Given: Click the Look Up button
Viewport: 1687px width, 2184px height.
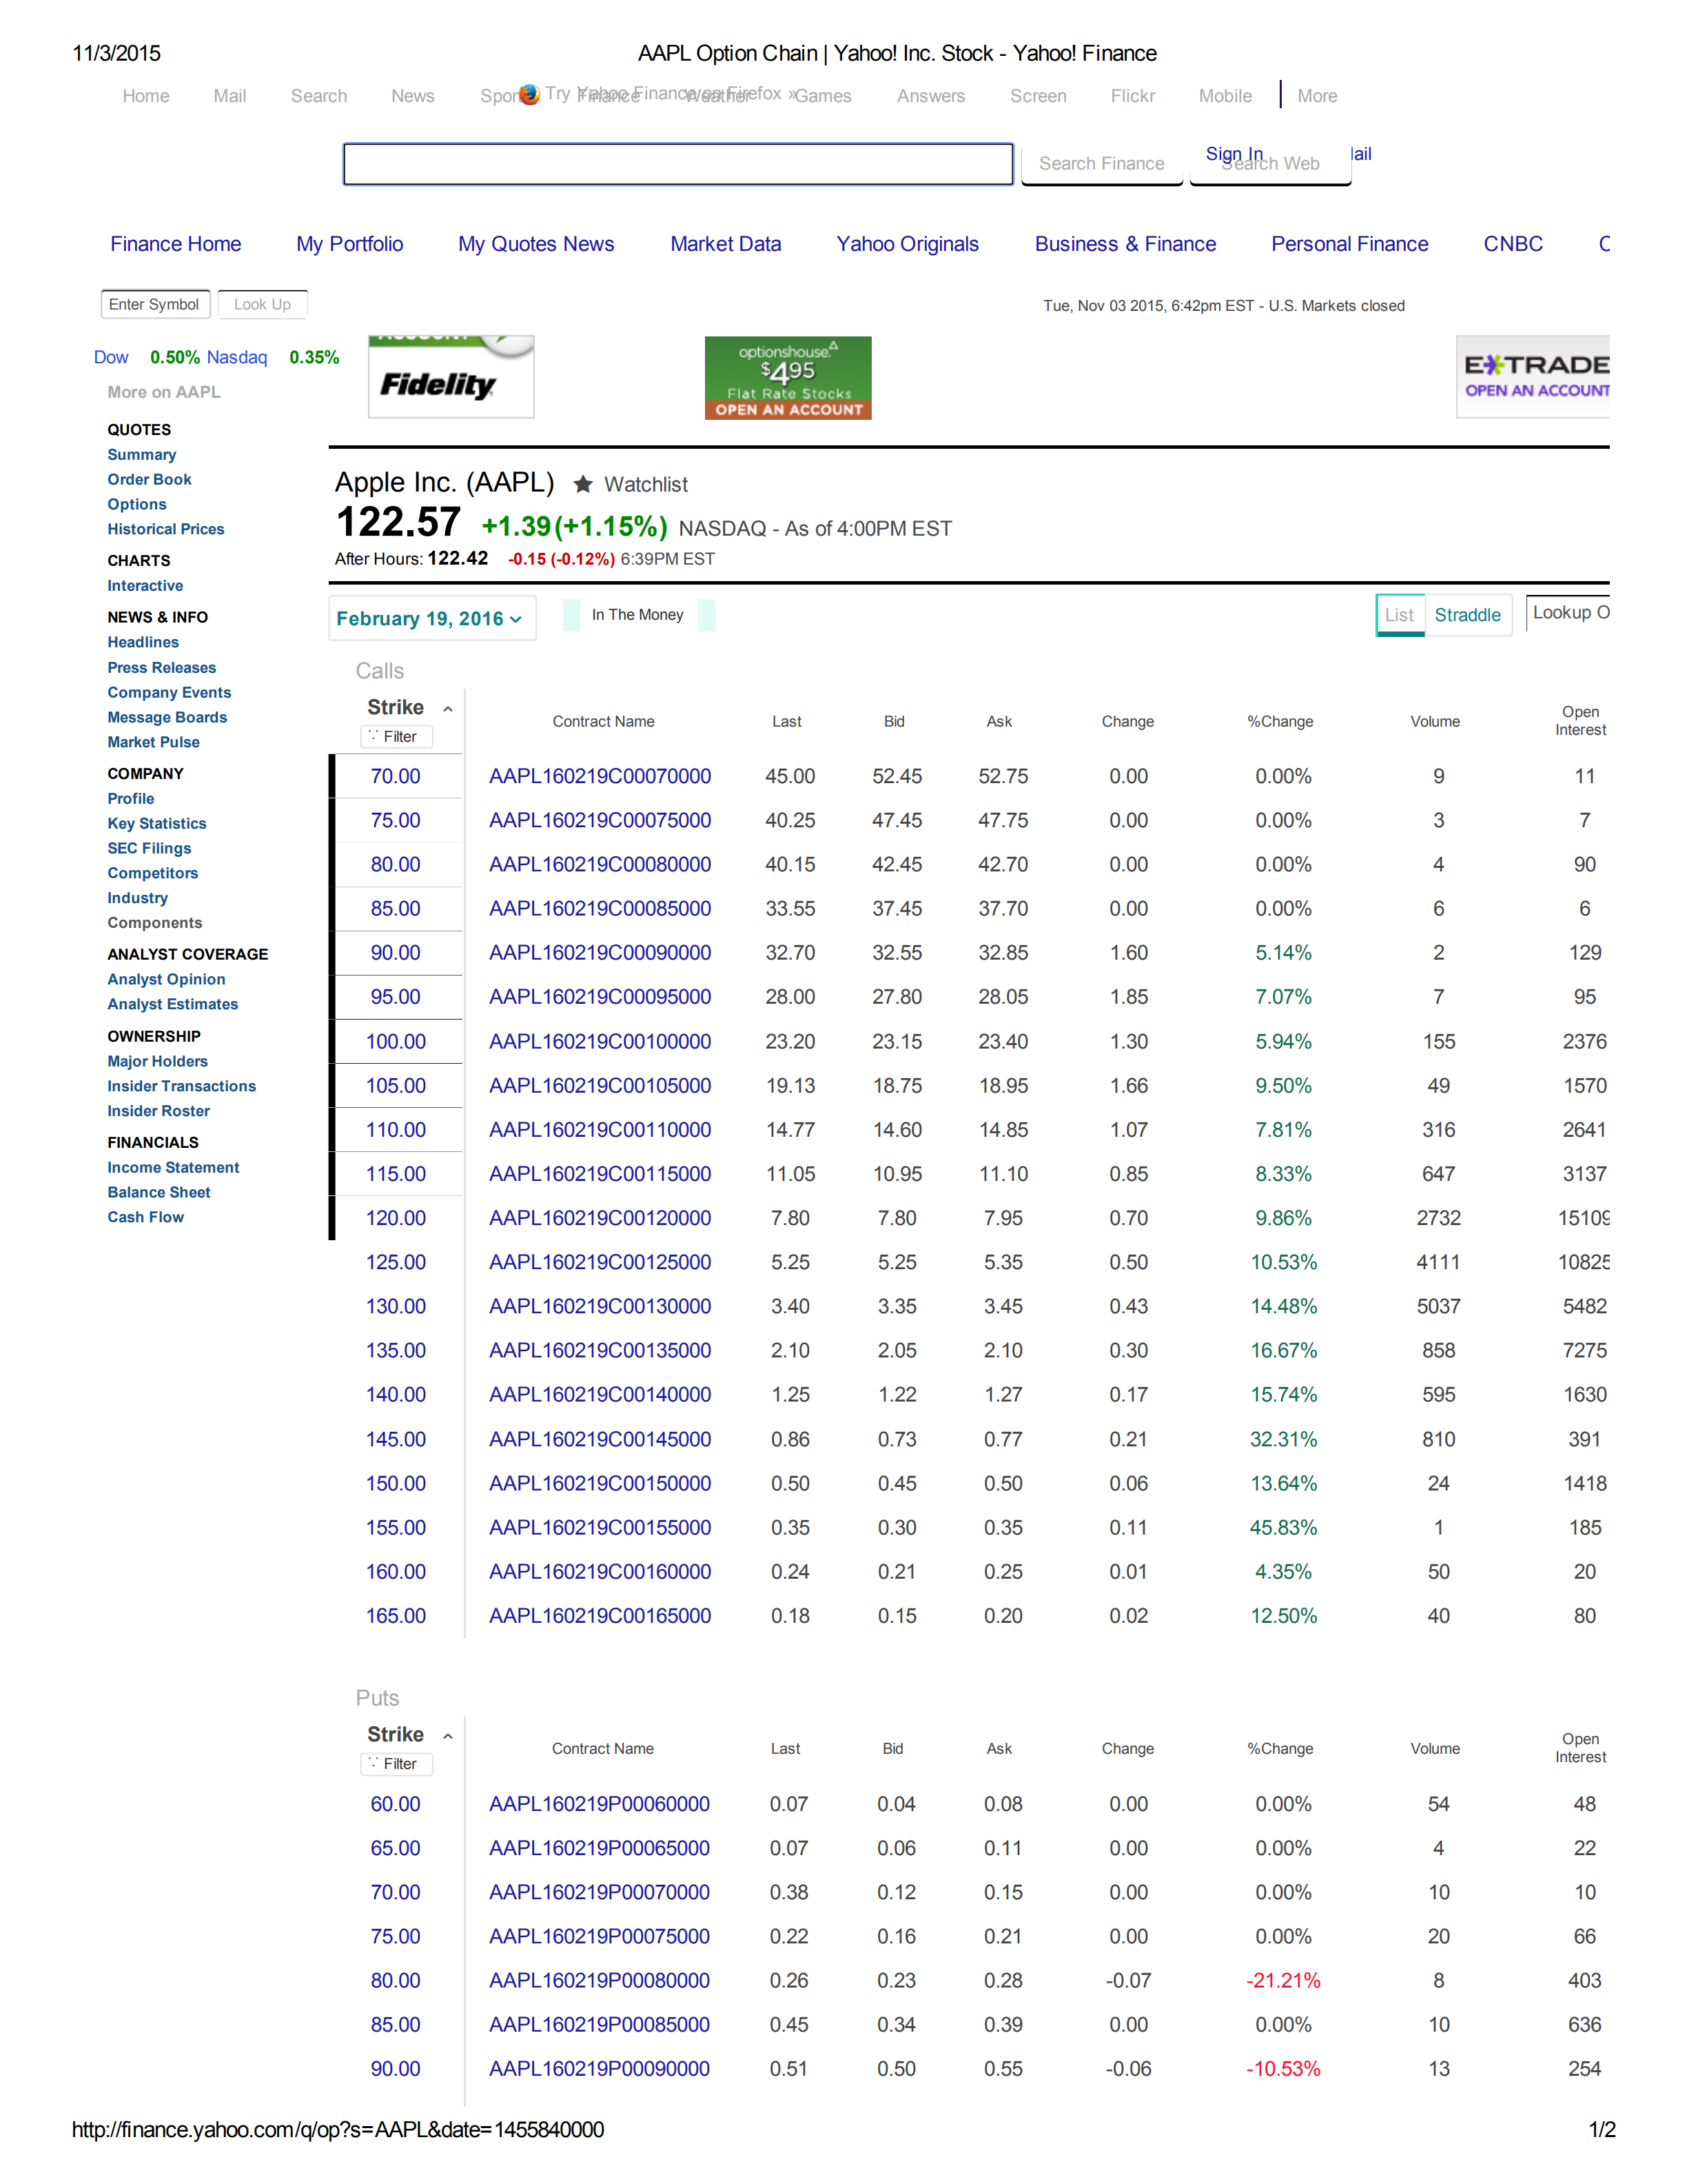Looking at the screenshot, I should [x=262, y=304].
